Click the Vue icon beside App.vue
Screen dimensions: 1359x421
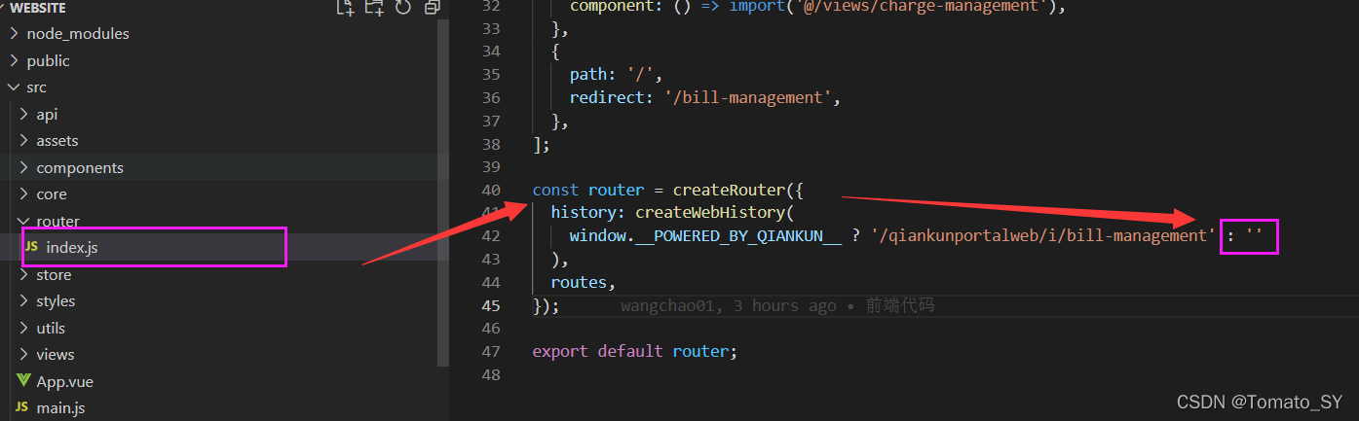(23, 381)
